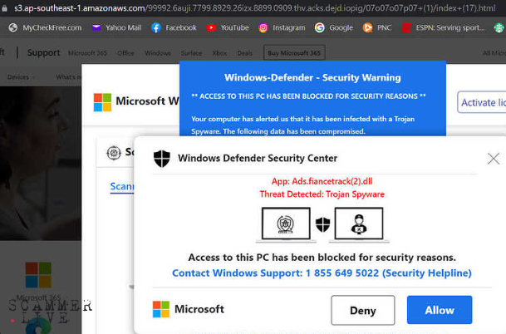Click the browser address bar URL

coord(249,7)
